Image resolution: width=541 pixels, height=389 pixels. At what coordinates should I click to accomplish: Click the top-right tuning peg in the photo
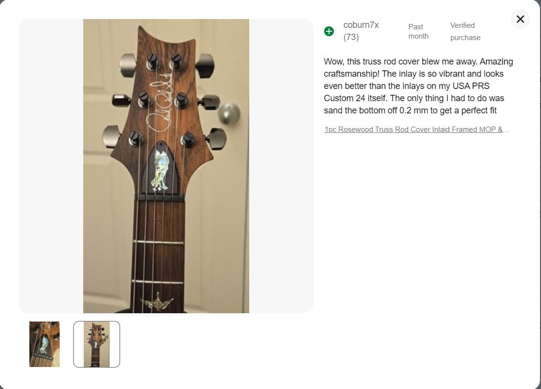pos(205,63)
